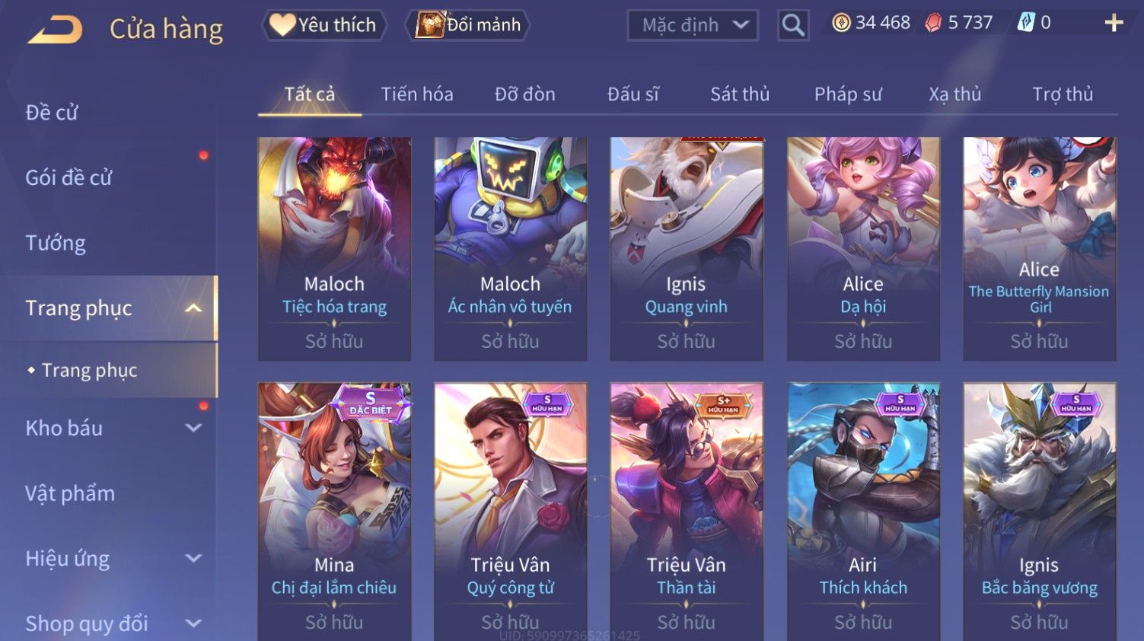Viewport: 1144px width, 641px height.
Task: Open Yêu thích heart favorites
Action: coord(323,25)
